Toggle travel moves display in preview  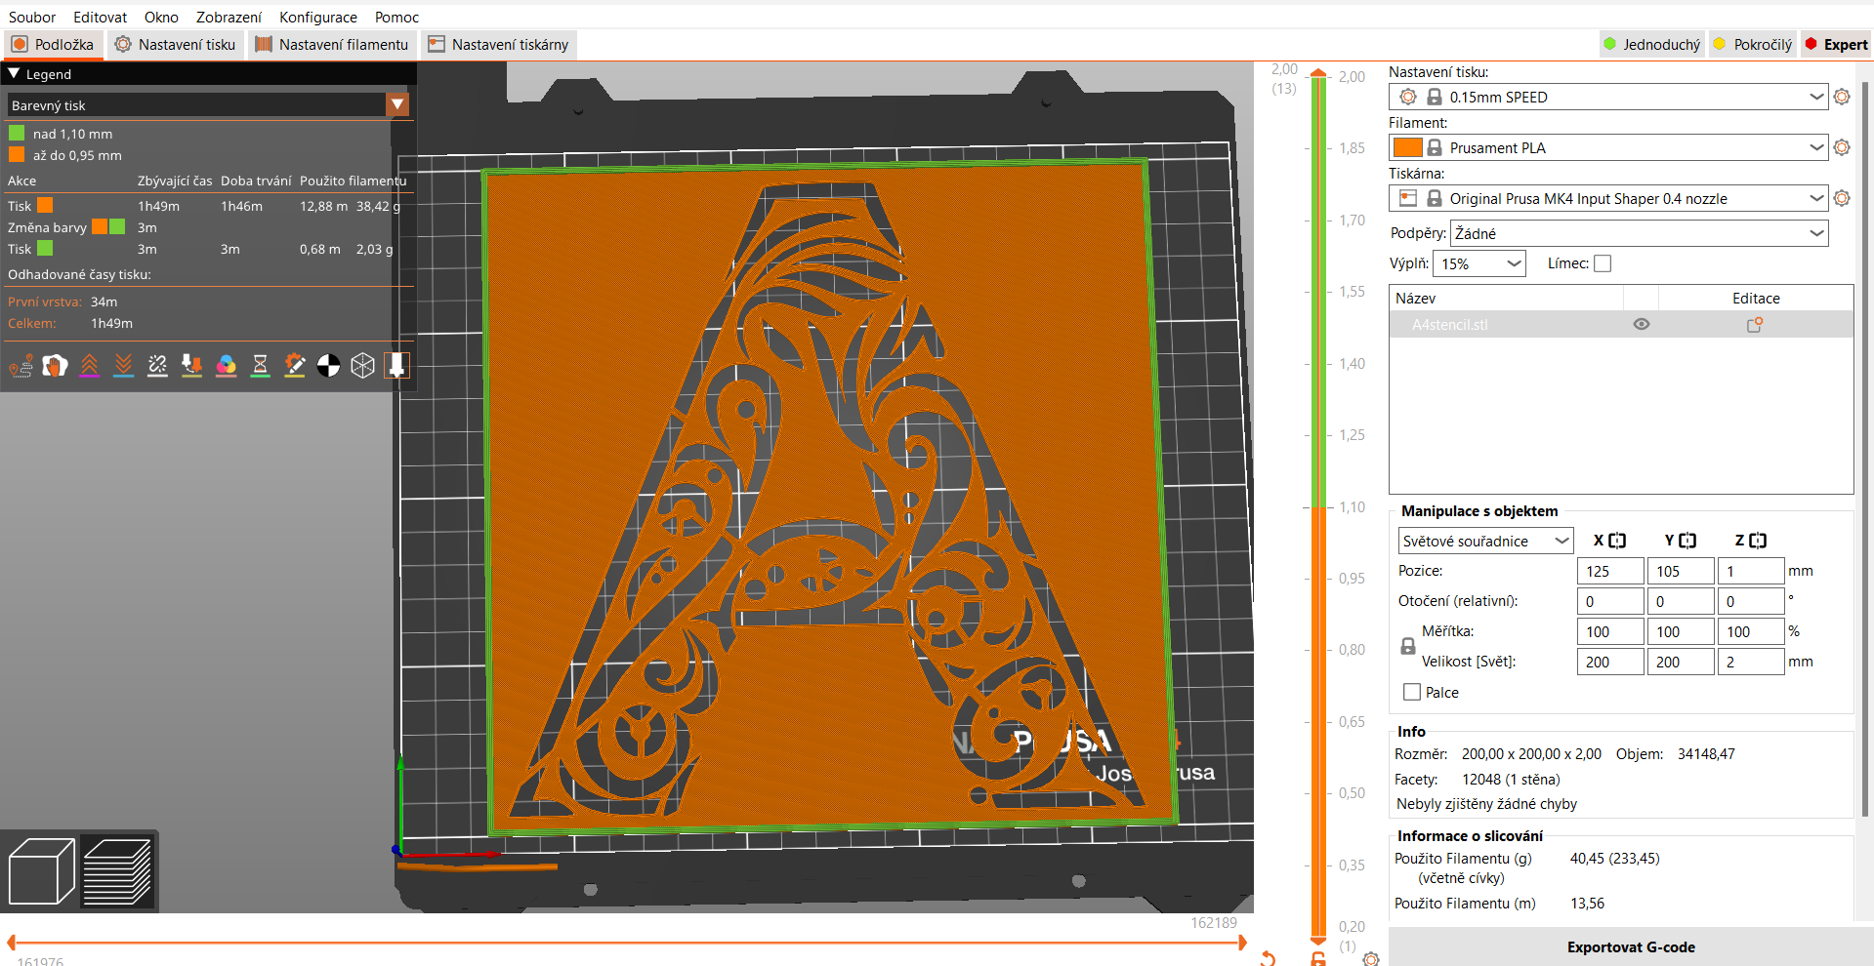click(21, 365)
